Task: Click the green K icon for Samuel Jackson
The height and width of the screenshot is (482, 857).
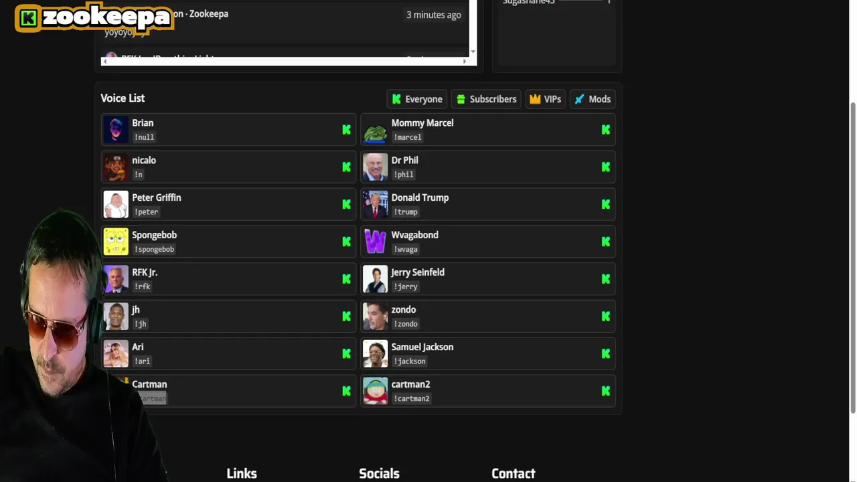Action: [605, 354]
